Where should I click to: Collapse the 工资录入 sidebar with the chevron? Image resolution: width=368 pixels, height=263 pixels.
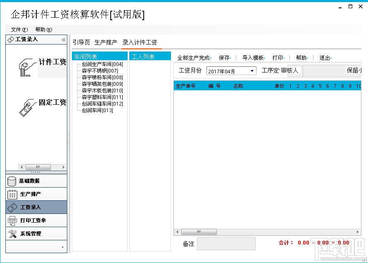tap(64, 39)
